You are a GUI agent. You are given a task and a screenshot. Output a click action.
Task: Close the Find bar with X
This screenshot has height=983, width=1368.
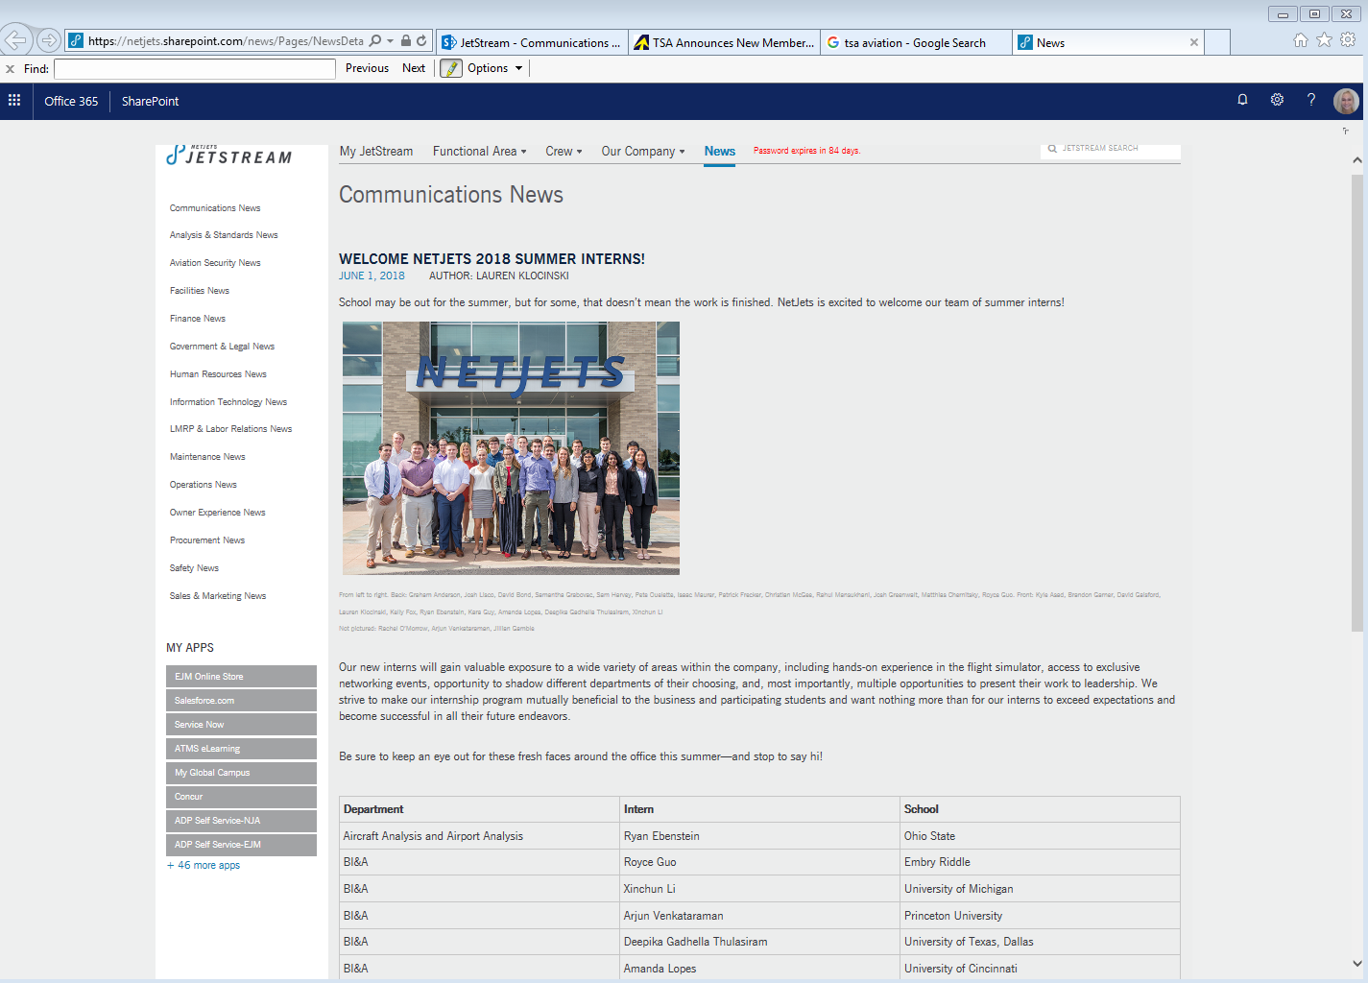click(11, 69)
